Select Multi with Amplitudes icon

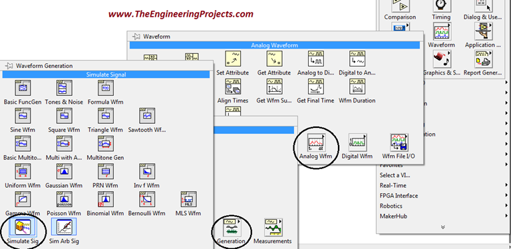[x=64, y=144]
